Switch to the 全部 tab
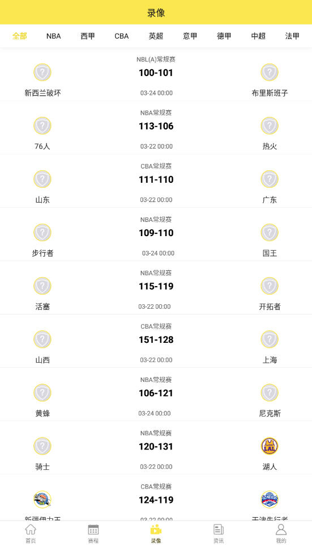The image size is (312, 546). (19, 36)
